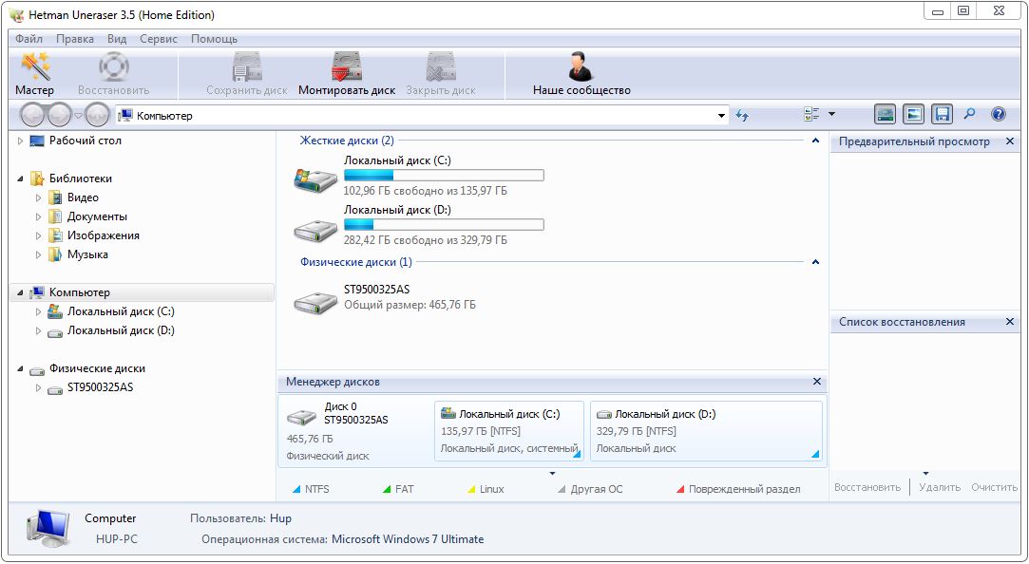Close Менеджер дисков panel
Screen dimensions: 1029x564
point(817,381)
